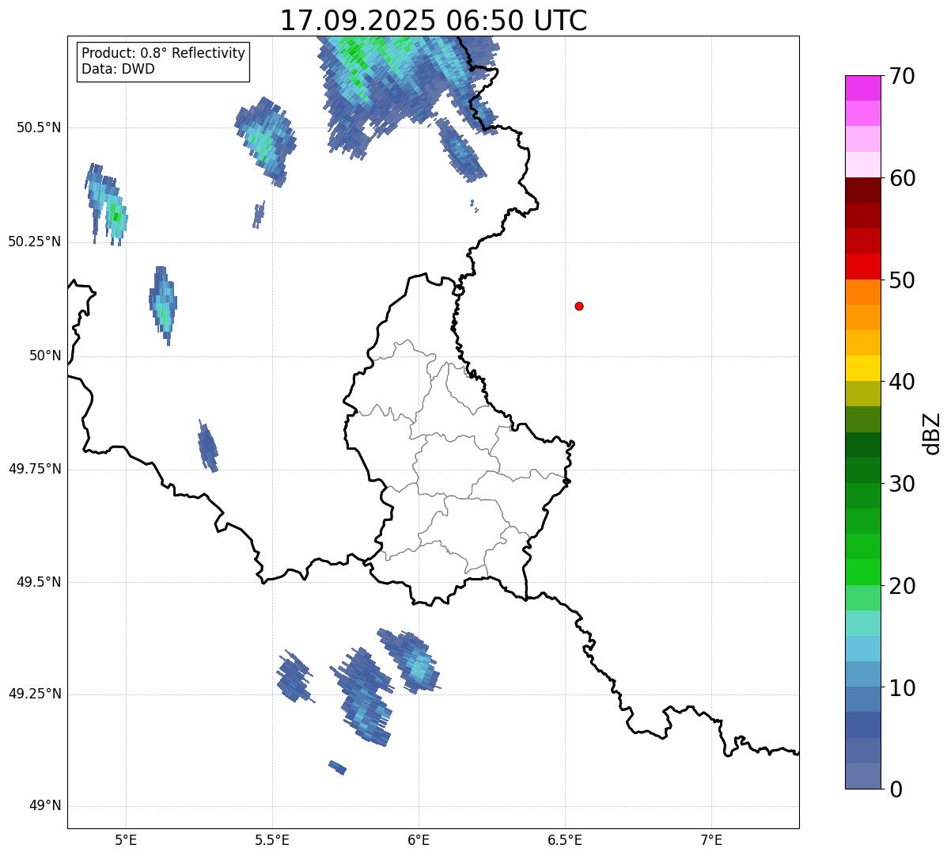Screen dimensions: 951x856
Task: Click the radar echo near 49.3°N 6°E
Action: (409, 660)
